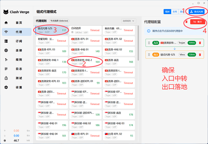Click the Clash Verge cat logo

pos(6,12)
